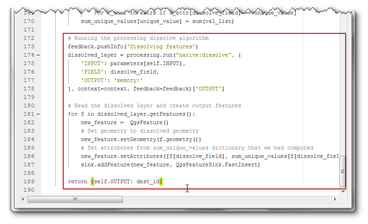This screenshot has height=224, width=368.
Task: Select line number 172 in the gutter
Action: [29, 38]
